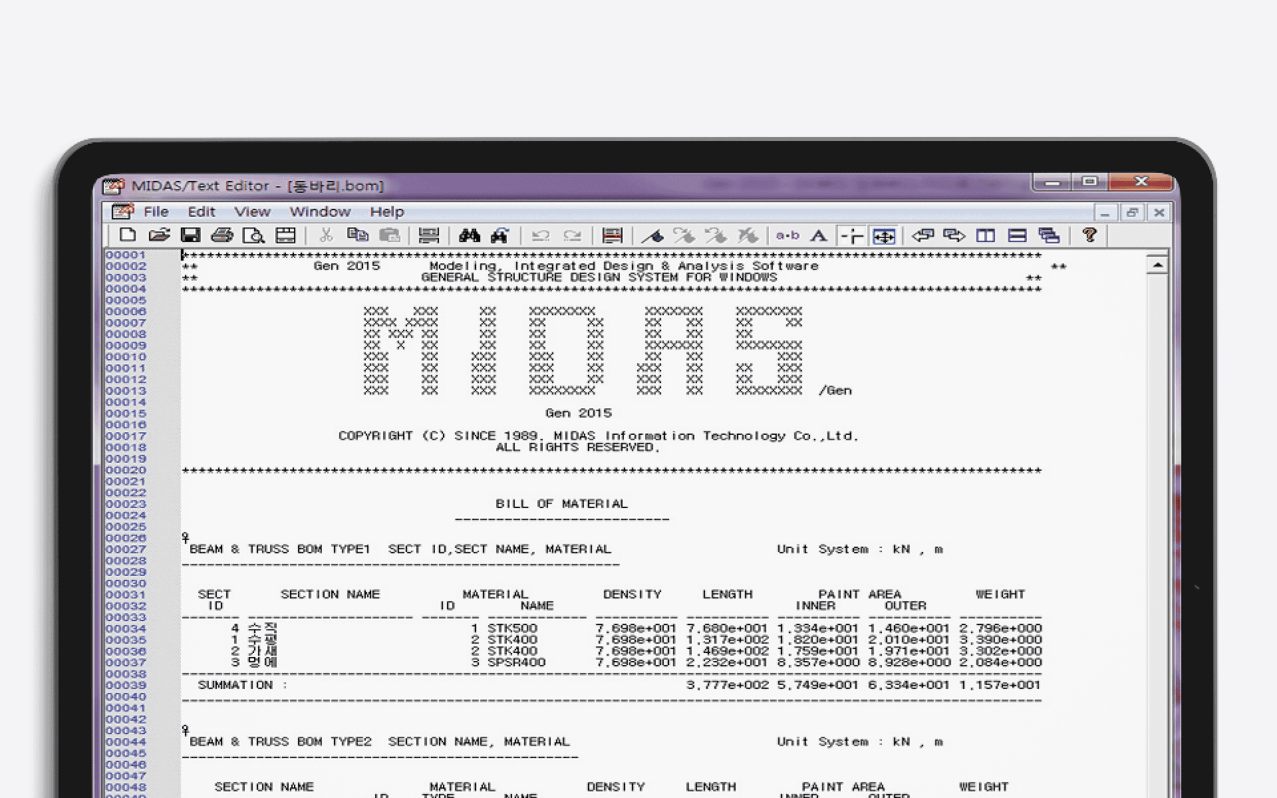Click the Print icon in the toolbar

(x=222, y=235)
